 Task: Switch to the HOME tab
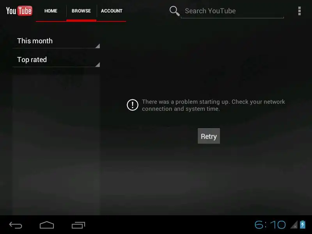coord(51,11)
